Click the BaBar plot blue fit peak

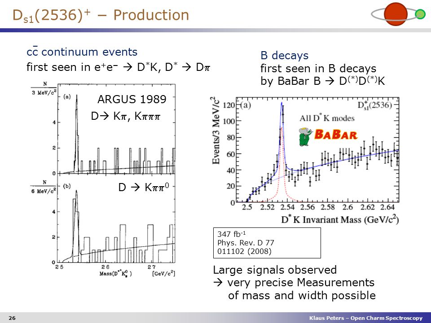pos(281,103)
